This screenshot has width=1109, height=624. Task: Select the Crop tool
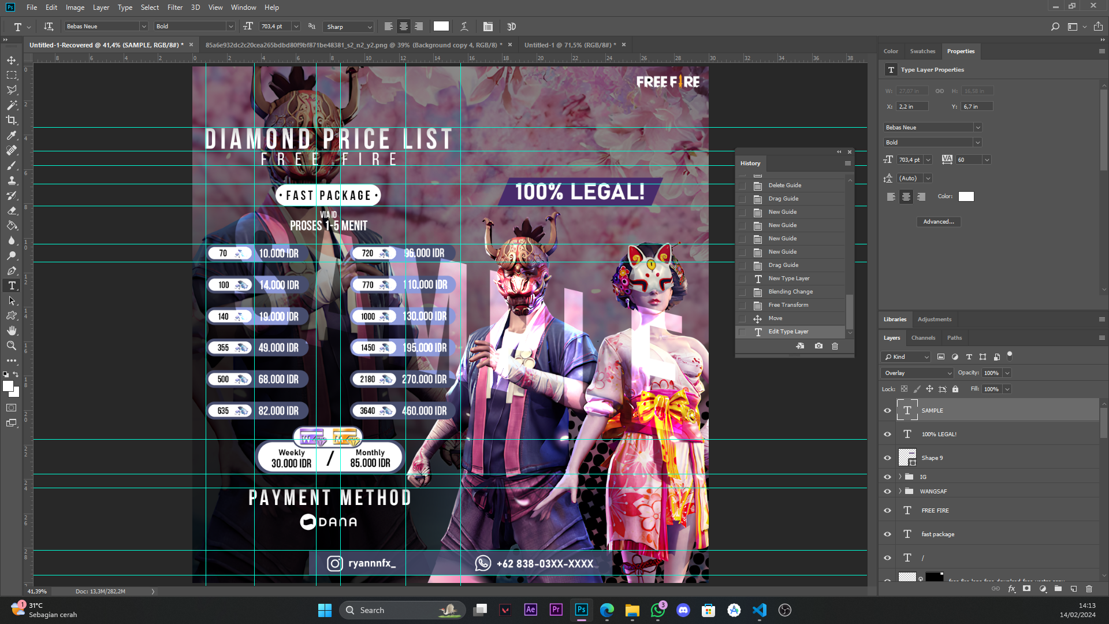coord(12,120)
